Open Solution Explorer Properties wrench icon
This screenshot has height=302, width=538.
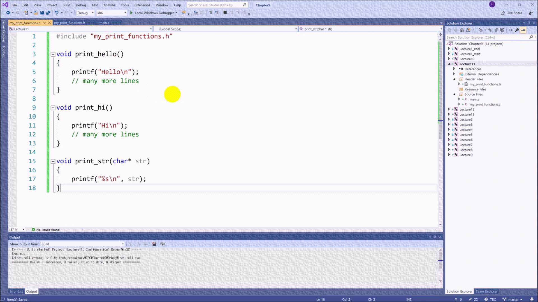click(517, 30)
